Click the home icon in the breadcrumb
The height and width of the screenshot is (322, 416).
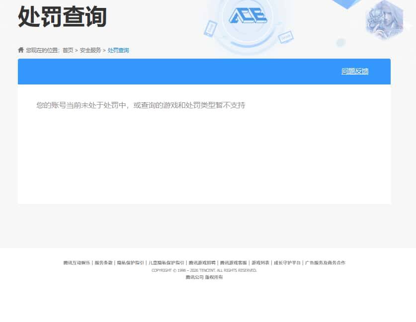point(20,50)
